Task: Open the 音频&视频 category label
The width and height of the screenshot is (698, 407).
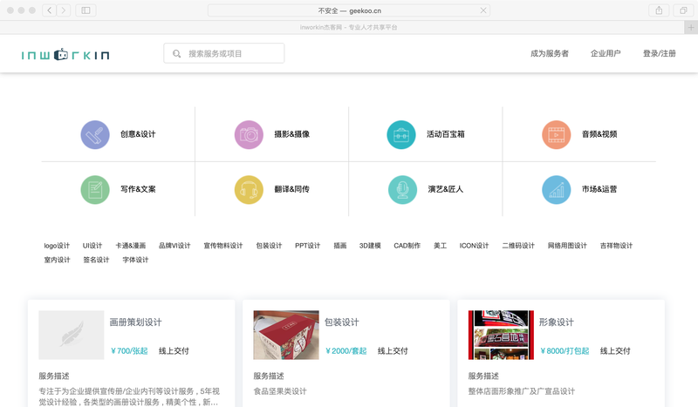Action: tap(599, 134)
